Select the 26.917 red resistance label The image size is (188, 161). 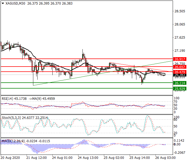(180, 59)
